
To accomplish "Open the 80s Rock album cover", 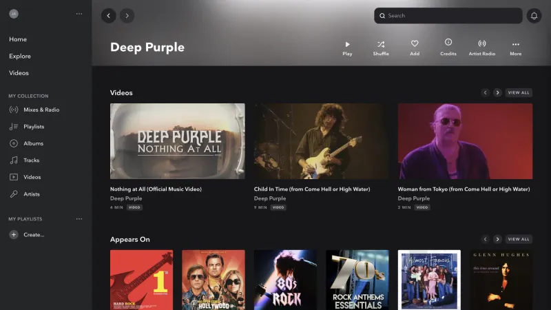I will click(x=285, y=280).
